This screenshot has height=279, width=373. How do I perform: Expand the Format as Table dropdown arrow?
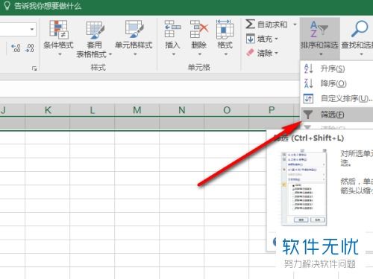click(110, 54)
